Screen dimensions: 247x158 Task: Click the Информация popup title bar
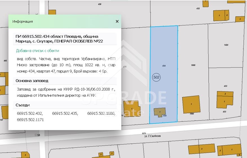click(x=56, y=21)
